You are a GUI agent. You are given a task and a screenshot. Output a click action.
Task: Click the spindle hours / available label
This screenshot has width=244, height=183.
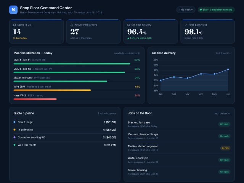tap(127, 53)
